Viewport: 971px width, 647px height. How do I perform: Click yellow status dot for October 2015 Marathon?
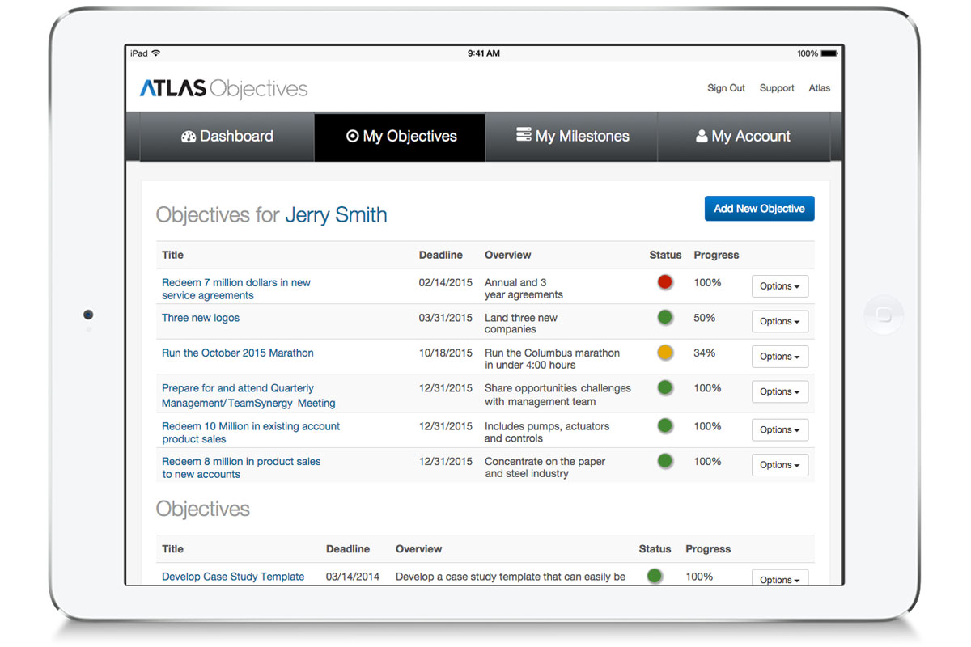click(665, 353)
